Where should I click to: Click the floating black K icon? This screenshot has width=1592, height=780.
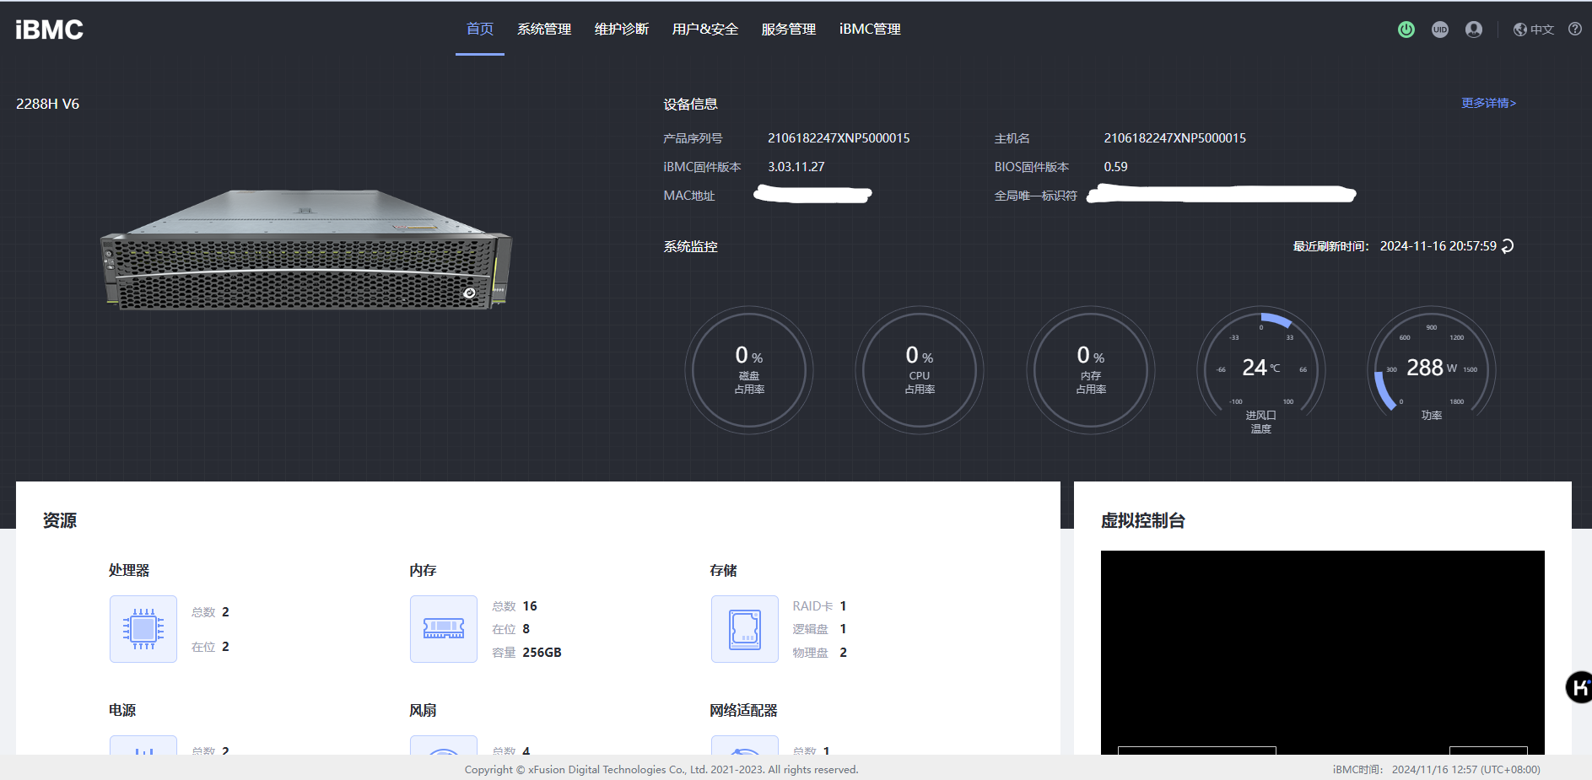[x=1579, y=687]
